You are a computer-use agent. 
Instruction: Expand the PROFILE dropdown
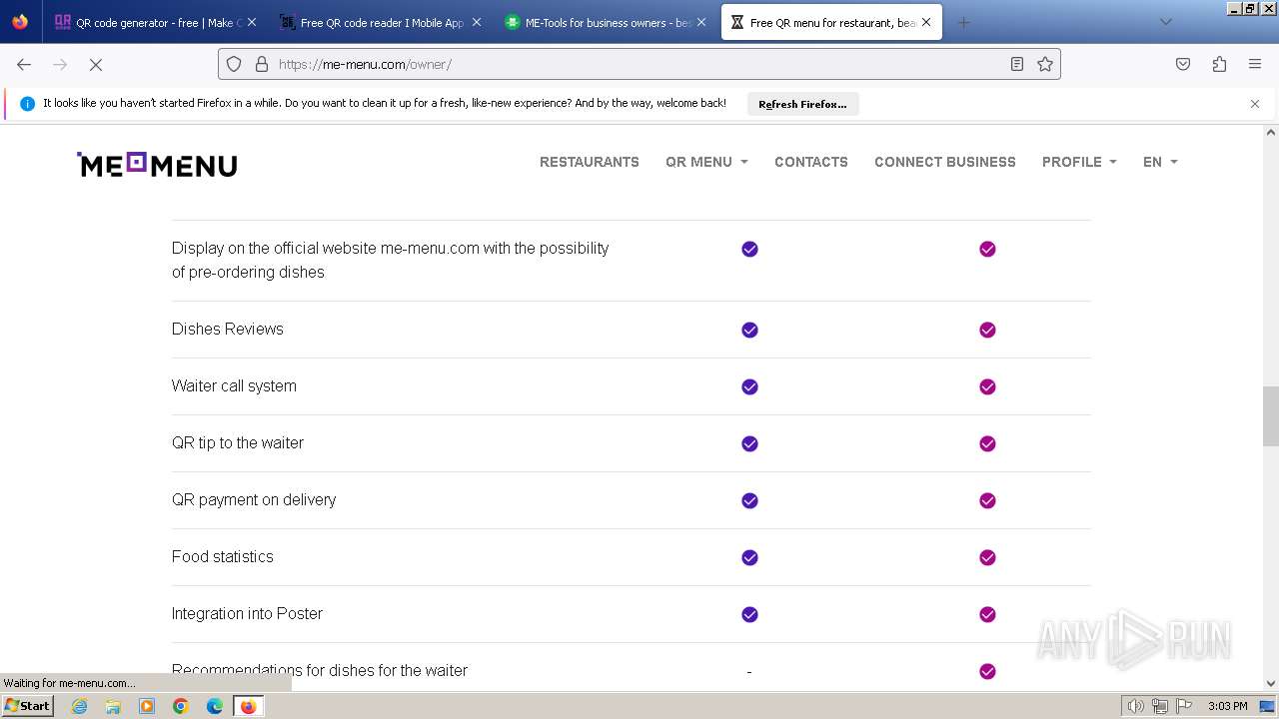(1079, 162)
